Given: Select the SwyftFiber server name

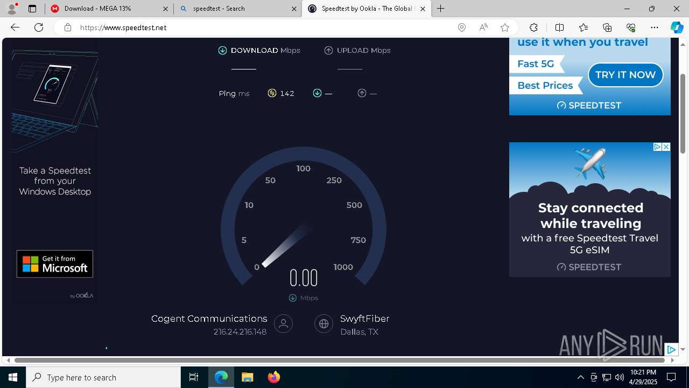Looking at the screenshot, I should click(364, 318).
